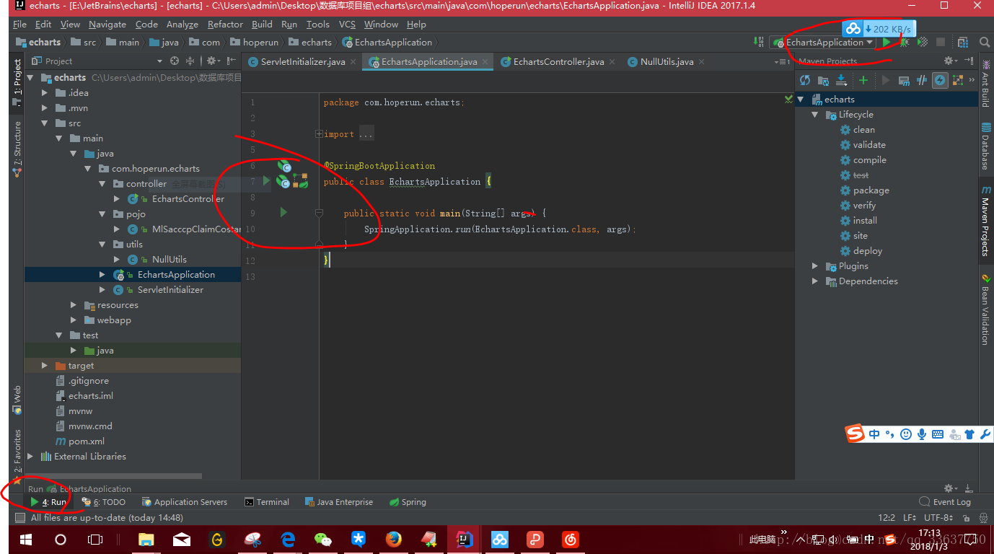Open Project view type dropdown
Viewport: 994px width, 554px height.
tap(159, 61)
